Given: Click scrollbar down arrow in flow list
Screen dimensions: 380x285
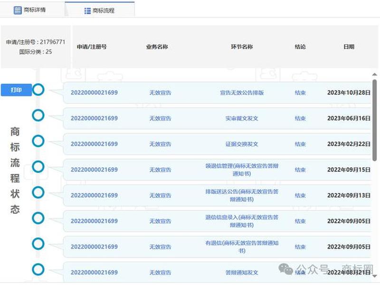Looking at the screenshot, I should pos(375,276).
